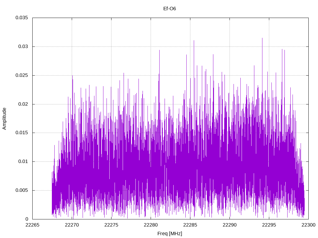
Task: Click the 0.015 y-axis tick label
Action: (22, 133)
